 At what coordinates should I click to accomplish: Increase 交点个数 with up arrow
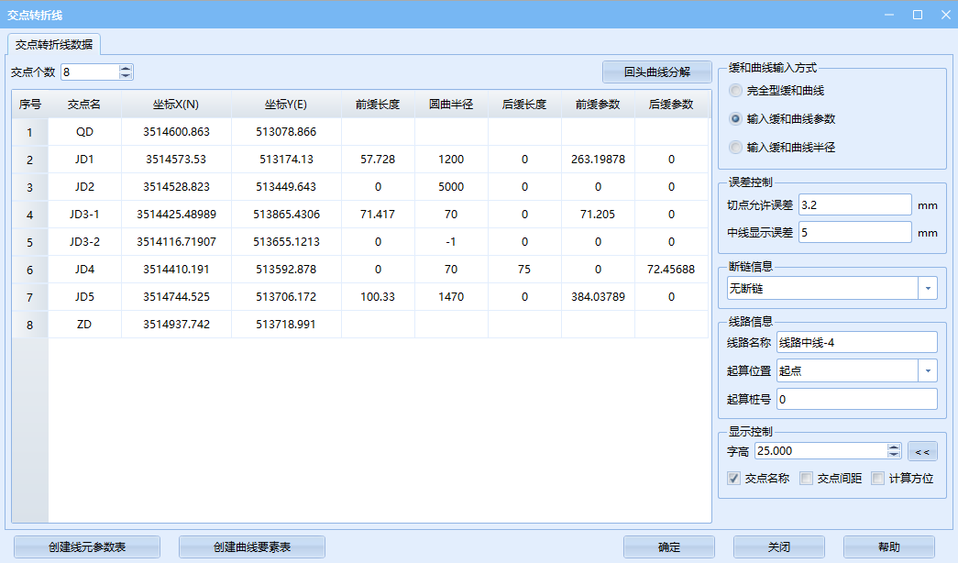[x=126, y=68]
